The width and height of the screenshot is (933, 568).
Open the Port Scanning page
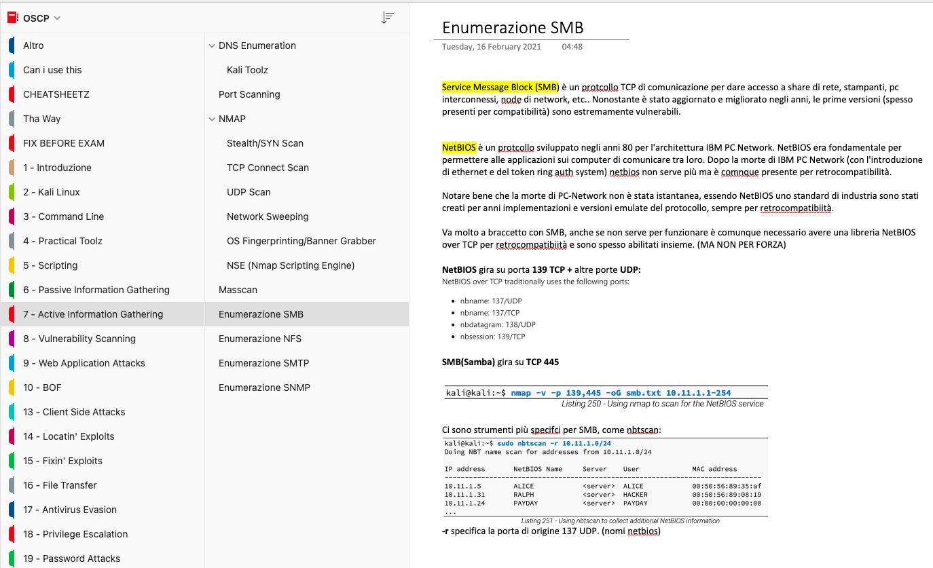coord(307,94)
